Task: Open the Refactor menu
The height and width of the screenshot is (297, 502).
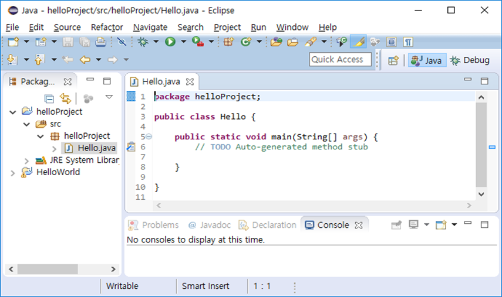Action: pos(107,28)
